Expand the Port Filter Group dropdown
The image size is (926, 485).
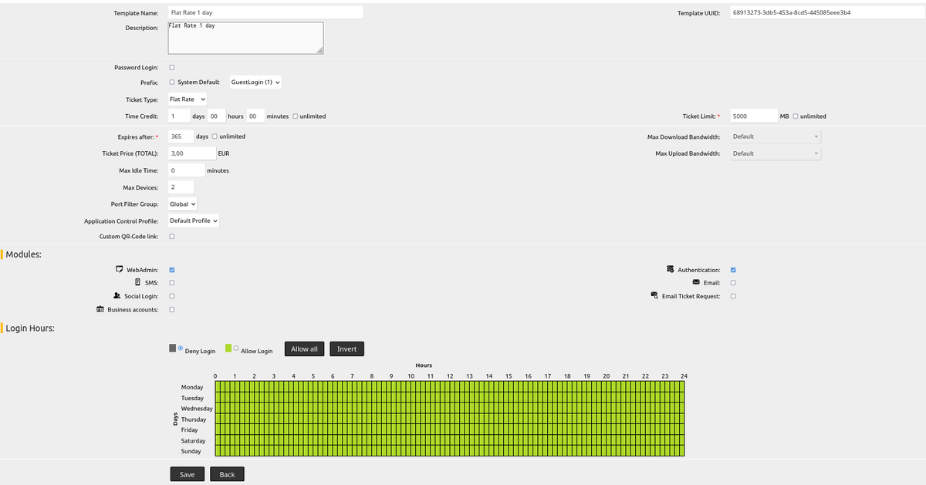(x=183, y=204)
